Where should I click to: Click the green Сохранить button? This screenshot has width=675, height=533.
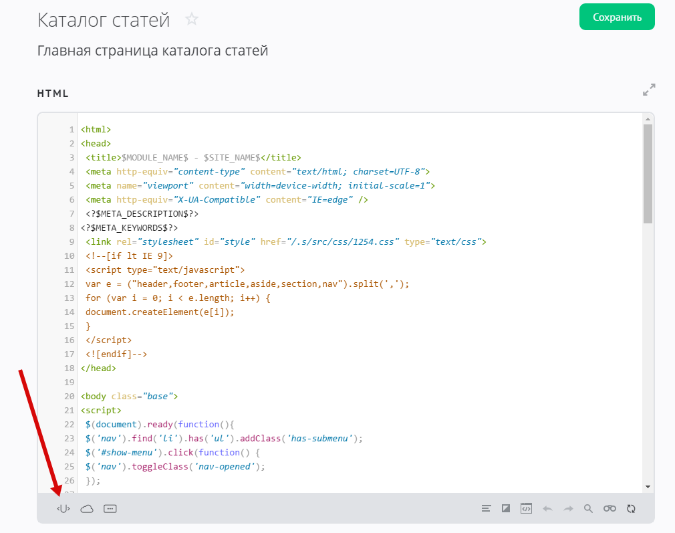tap(617, 17)
